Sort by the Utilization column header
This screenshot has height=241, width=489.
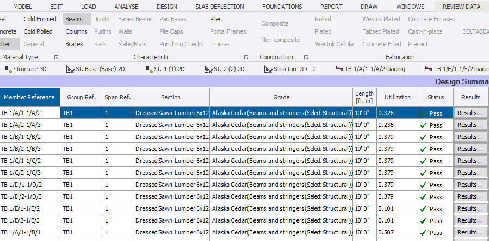[397, 97]
